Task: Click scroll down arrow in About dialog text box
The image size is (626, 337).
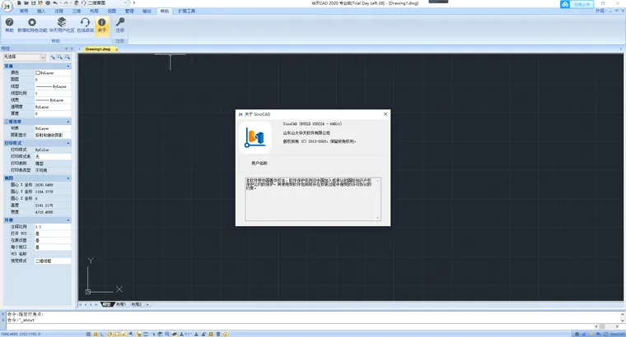Action: [x=378, y=218]
